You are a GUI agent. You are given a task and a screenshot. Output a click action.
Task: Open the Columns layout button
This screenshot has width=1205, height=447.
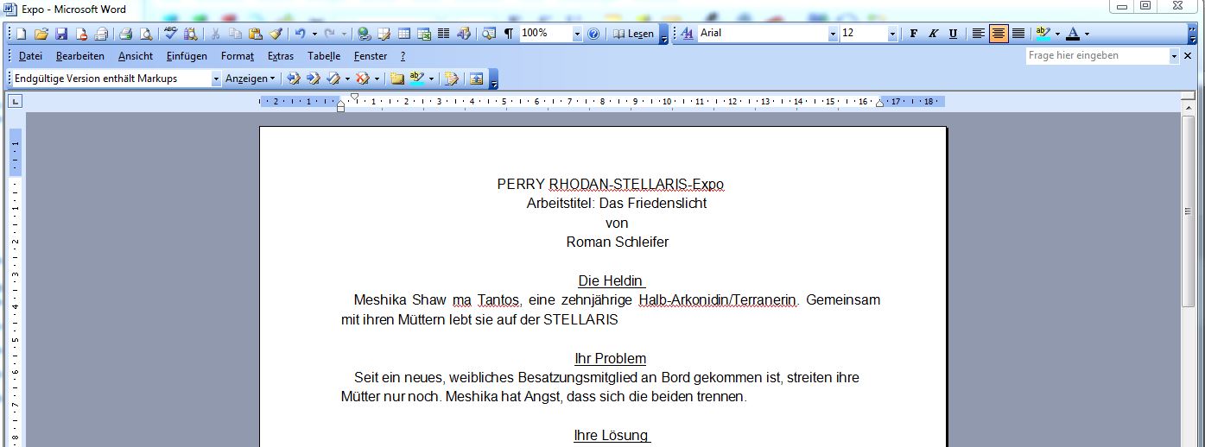444,34
